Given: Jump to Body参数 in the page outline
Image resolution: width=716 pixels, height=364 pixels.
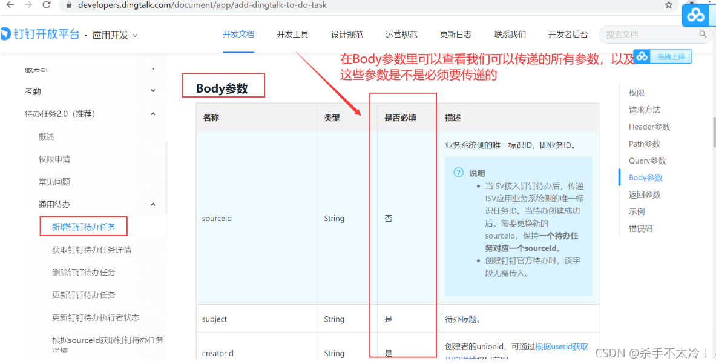Looking at the screenshot, I should [x=646, y=177].
